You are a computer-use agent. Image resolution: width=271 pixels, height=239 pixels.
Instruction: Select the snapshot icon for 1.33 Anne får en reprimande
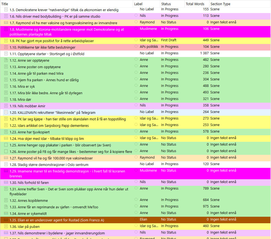click(6, 207)
